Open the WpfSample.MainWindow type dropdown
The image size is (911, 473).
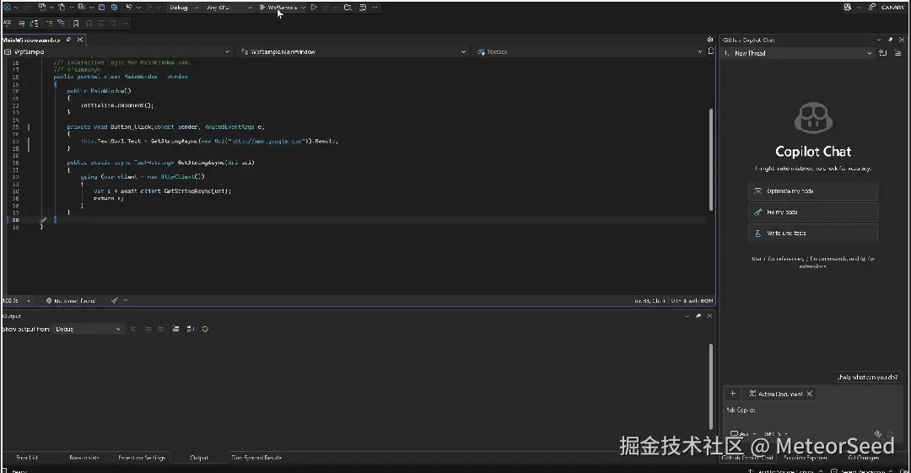[x=353, y=51]
